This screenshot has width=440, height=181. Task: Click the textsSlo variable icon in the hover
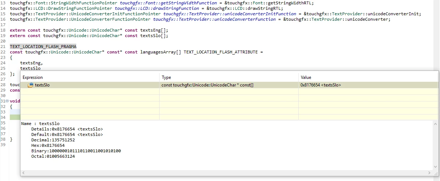31,85
